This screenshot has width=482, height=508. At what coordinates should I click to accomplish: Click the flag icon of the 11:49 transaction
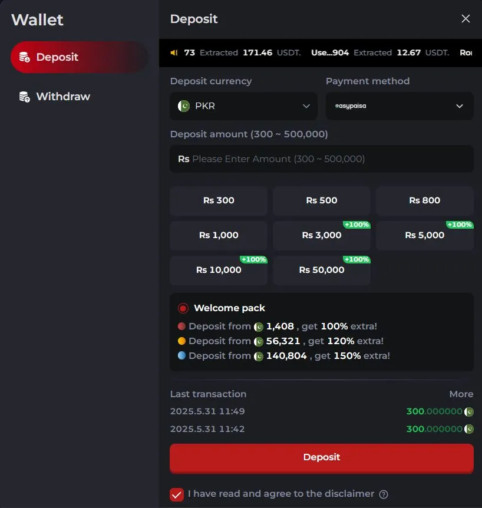coord(468,412)
